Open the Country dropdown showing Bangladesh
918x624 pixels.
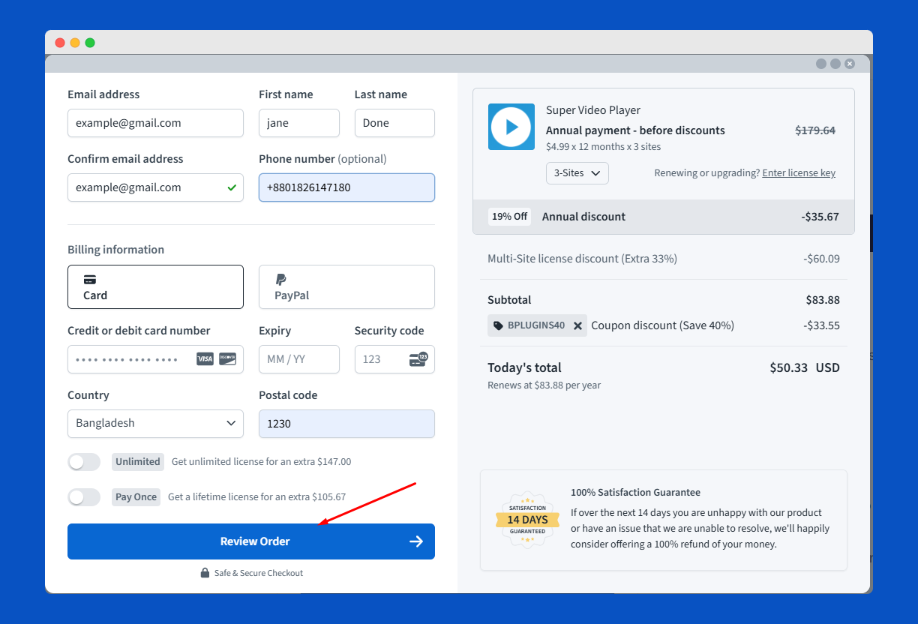tap(155, 424)
